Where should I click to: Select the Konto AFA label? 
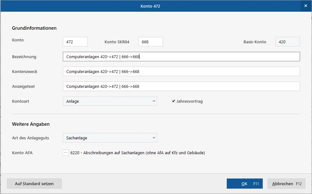coord(22,153)
